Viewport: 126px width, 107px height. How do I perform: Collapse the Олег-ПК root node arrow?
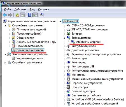[60, 21]
